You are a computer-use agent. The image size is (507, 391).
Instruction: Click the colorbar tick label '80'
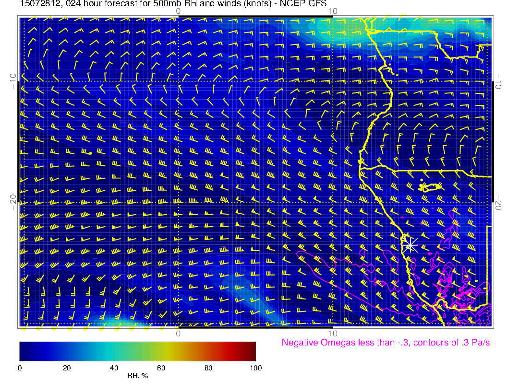click(x=208, y=368)
